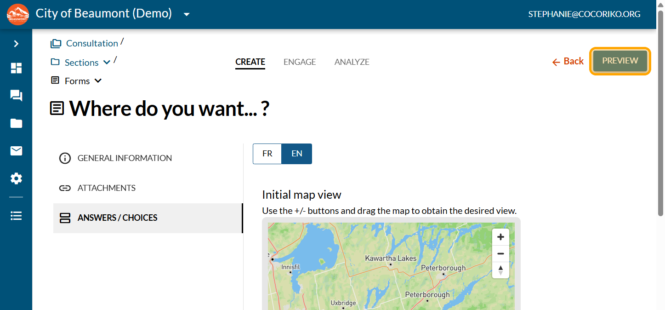
Task: Click the PREVIEW button
Action: click(620, 61)
